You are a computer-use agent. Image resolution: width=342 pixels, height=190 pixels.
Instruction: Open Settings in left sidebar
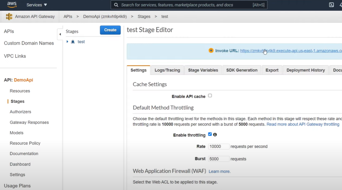[17, 175]
